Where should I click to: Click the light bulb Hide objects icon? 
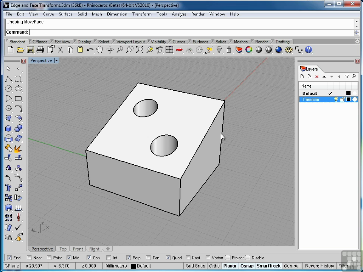coord(219,50)
